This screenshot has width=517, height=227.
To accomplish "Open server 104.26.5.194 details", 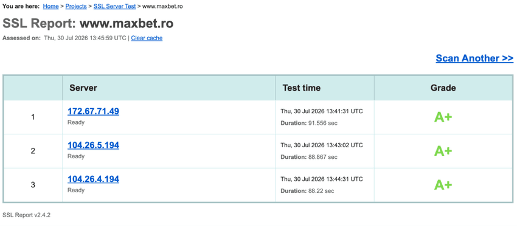I will coord(93,145).
